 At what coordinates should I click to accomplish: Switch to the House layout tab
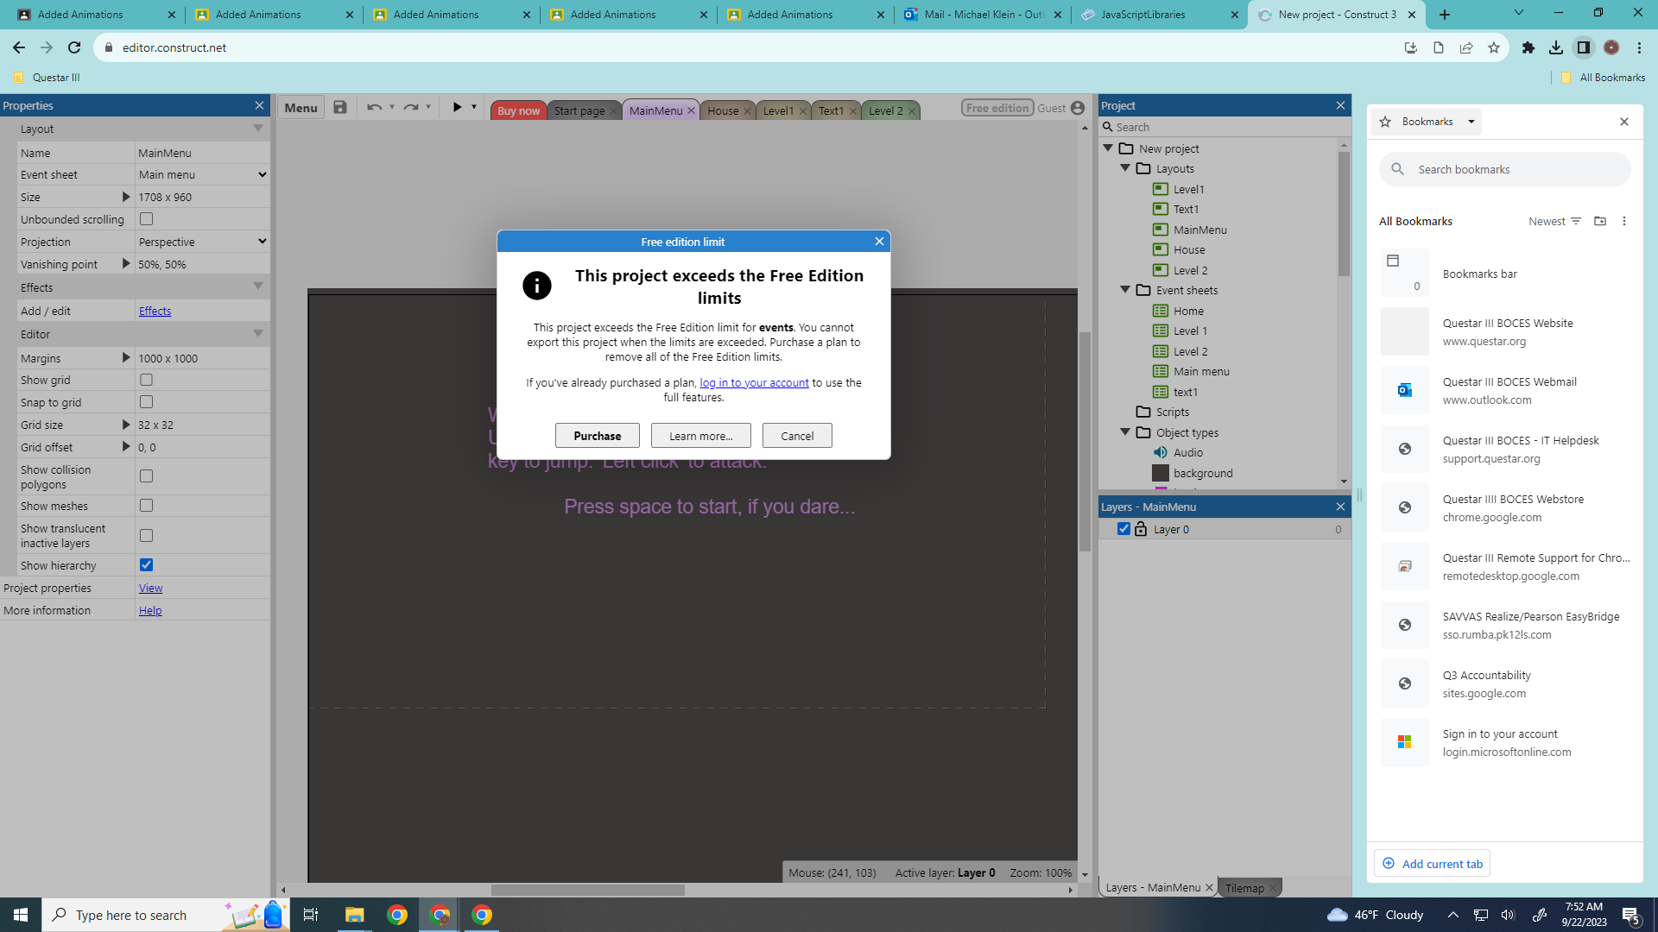tap(723, 110)
